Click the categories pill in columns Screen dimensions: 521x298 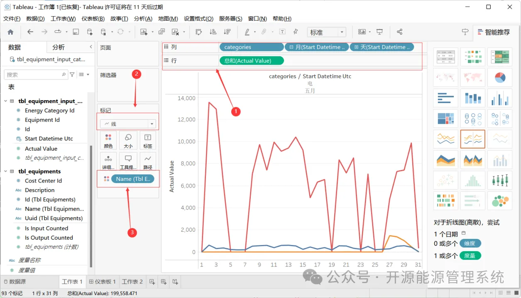(252, 47)
